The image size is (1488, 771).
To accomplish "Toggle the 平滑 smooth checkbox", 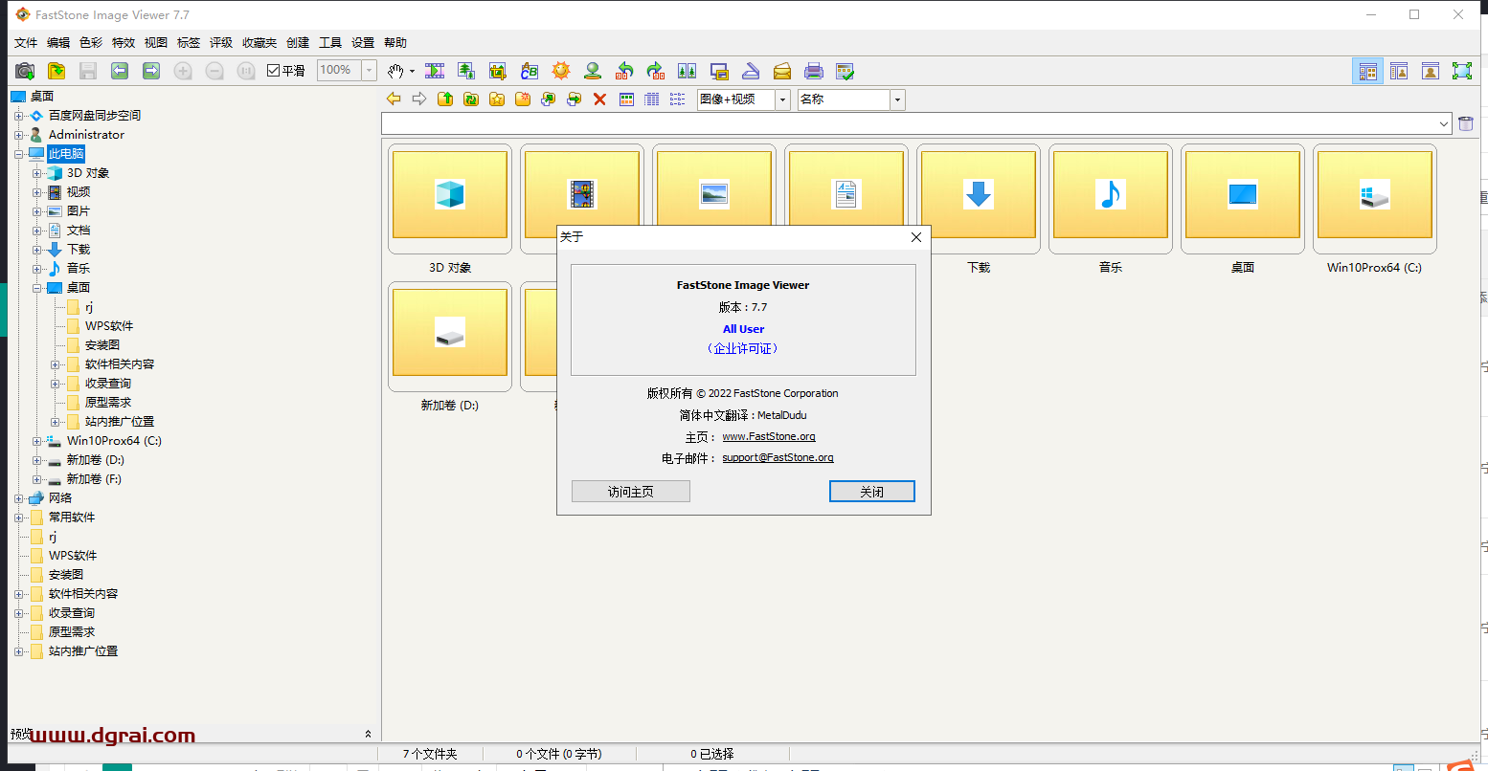I will pyautogui.click(x=273, y=71).
